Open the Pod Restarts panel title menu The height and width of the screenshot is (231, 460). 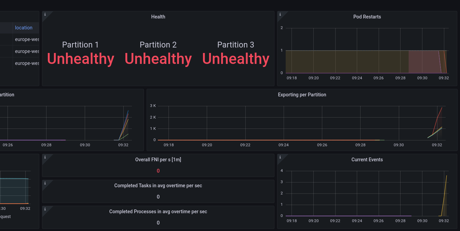click(367, 16)
